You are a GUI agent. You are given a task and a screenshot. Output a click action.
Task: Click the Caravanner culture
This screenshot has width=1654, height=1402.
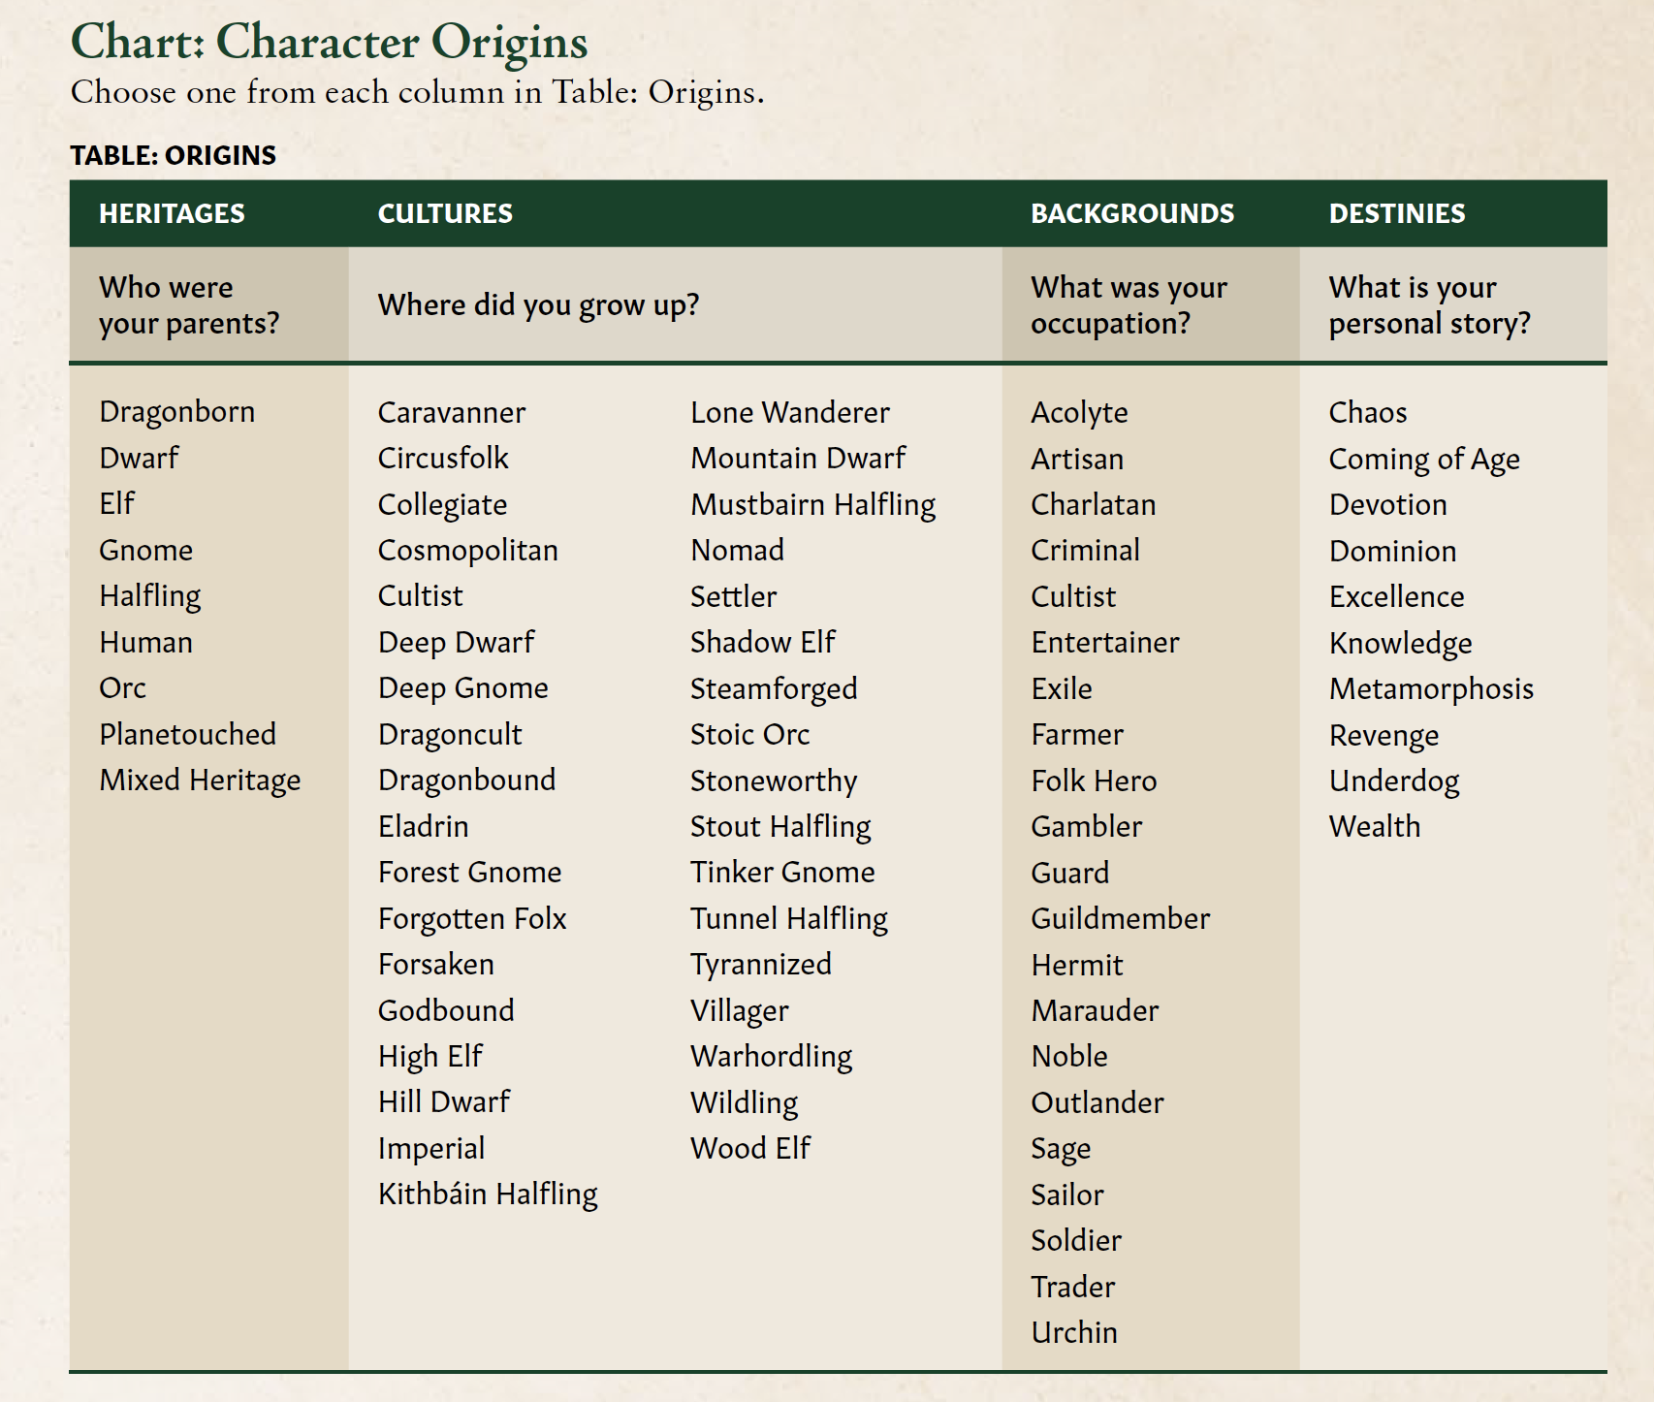[451, 412]
